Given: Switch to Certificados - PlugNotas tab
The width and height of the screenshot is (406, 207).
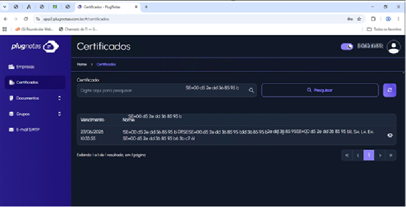Looking at the screenshot, I should pyautogui.click(x=107, y=7).
